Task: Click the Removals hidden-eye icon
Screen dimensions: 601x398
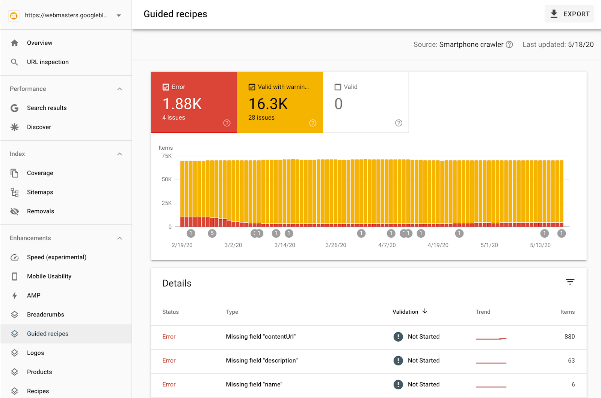Action: [x=14, y=211]
